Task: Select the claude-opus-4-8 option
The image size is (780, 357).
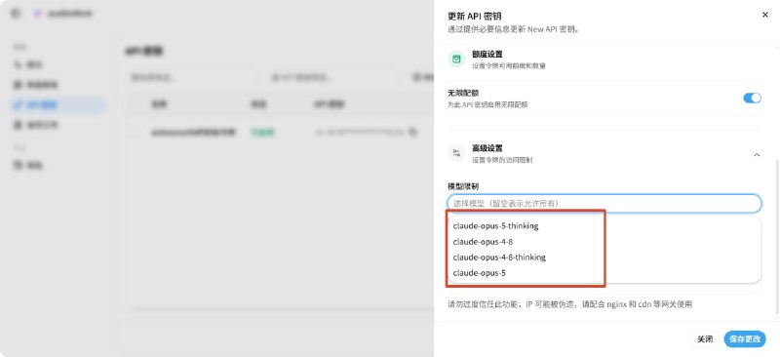Action: tap(483, 242)
